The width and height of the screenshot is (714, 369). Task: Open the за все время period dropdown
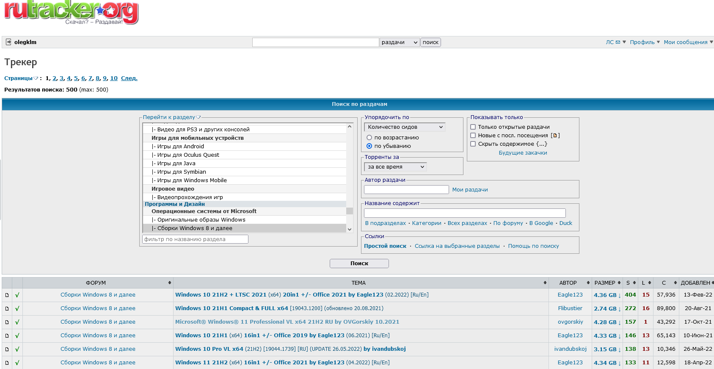tap(396, 167)
